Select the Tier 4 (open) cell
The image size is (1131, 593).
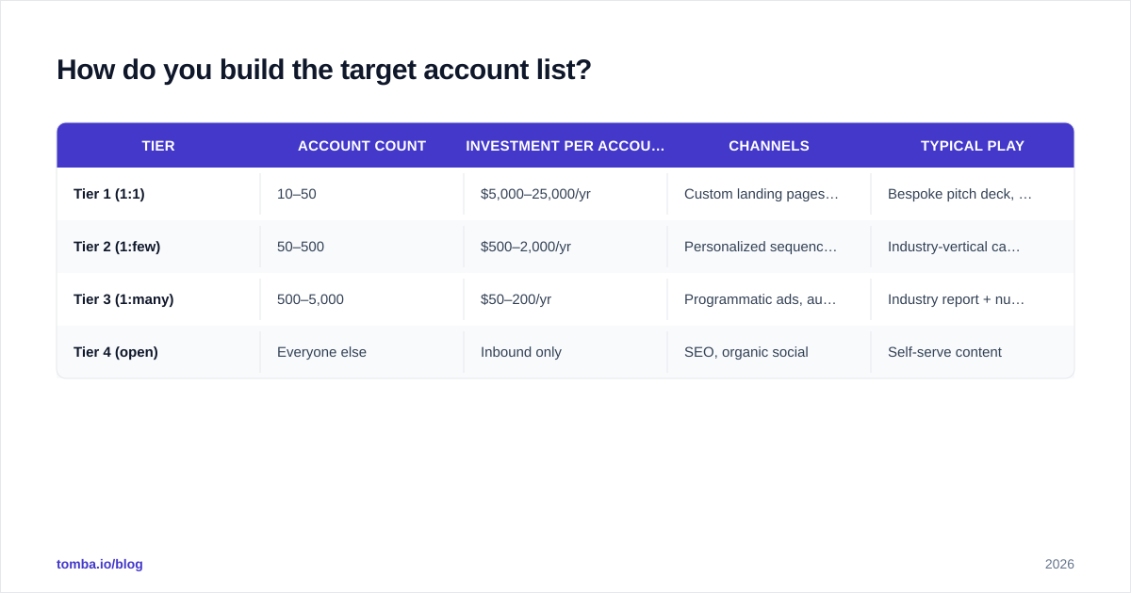tap(158, 352)
